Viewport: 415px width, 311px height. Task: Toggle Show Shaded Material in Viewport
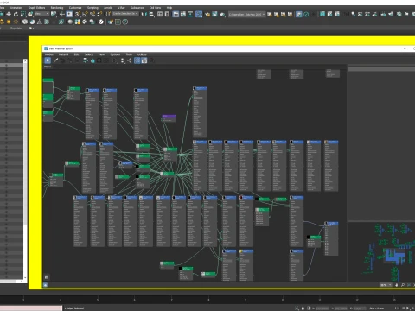(x=99, y=60)
